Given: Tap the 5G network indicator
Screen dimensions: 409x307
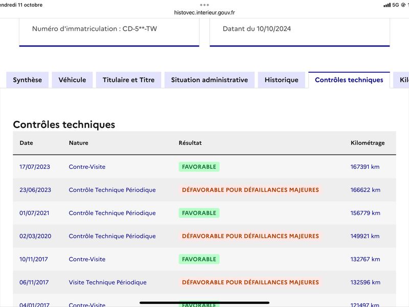Looking at the screenshot, I should pyautogui.click(x=395, y=5).
